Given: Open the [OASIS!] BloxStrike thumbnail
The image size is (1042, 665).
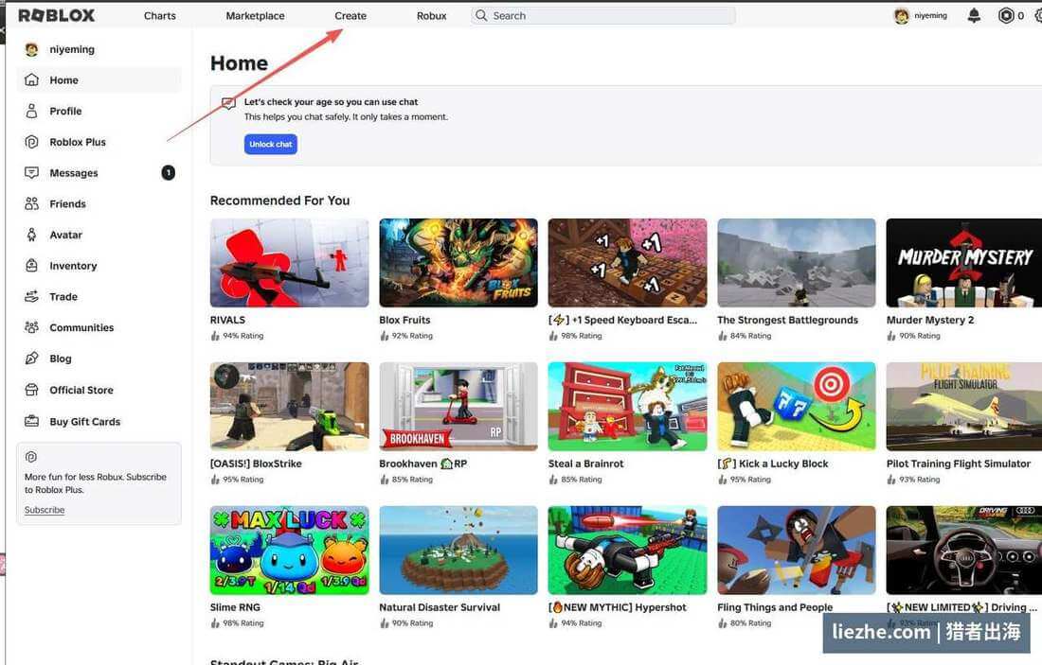Looking at the screenshot, I should pos(289,406).
